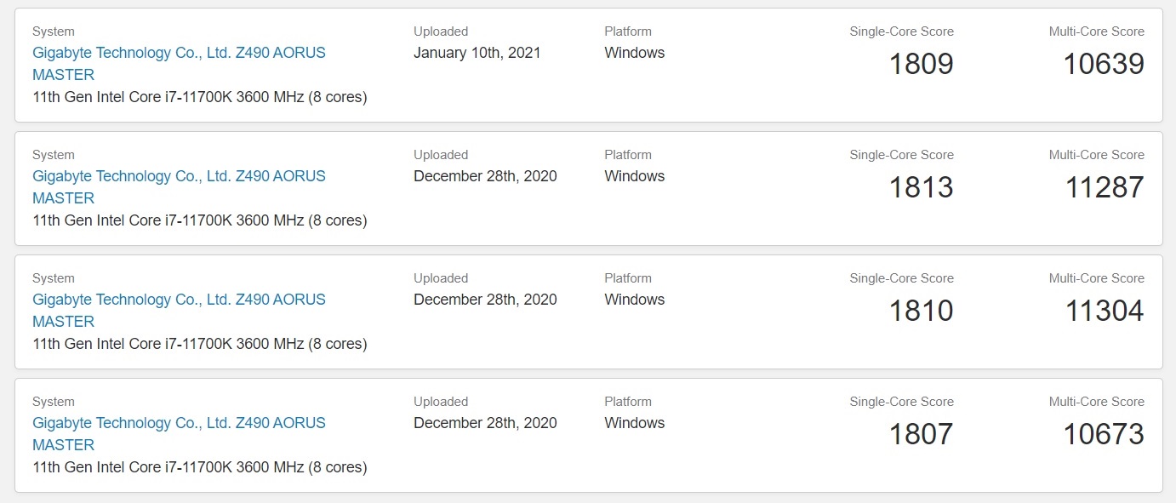Open Z490 AORUS MASTER link scoring 11304
This screenshot has width=1176, height=503.
click(x=179, y=311)
